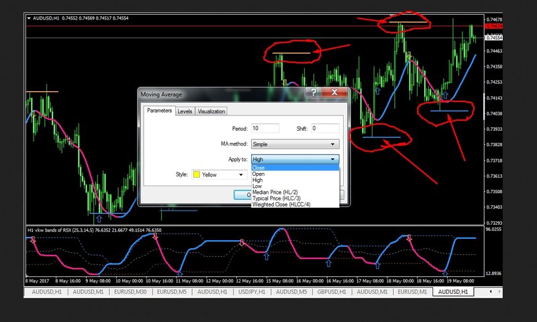Viewport: 537px width, 322px height.
Task: Click the 0.74038 price scale label
Action: point(494,113)
